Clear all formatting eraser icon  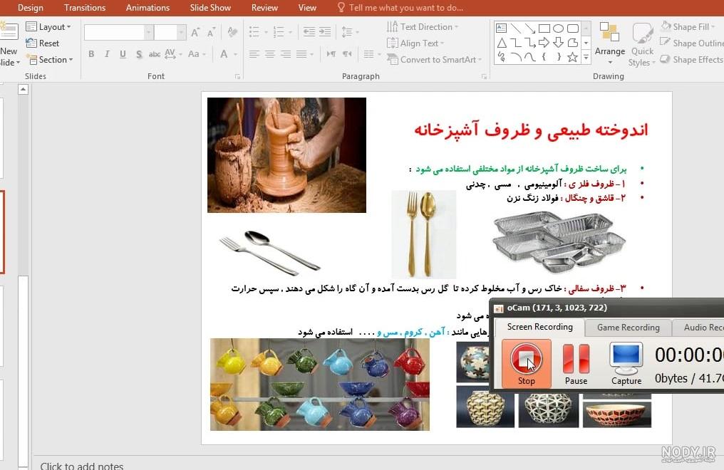232,32
